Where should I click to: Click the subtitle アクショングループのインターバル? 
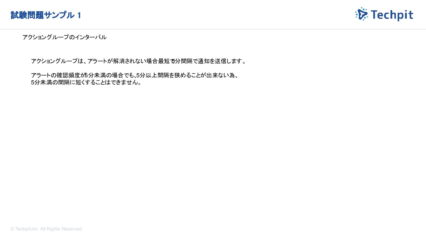pos(64,37)
